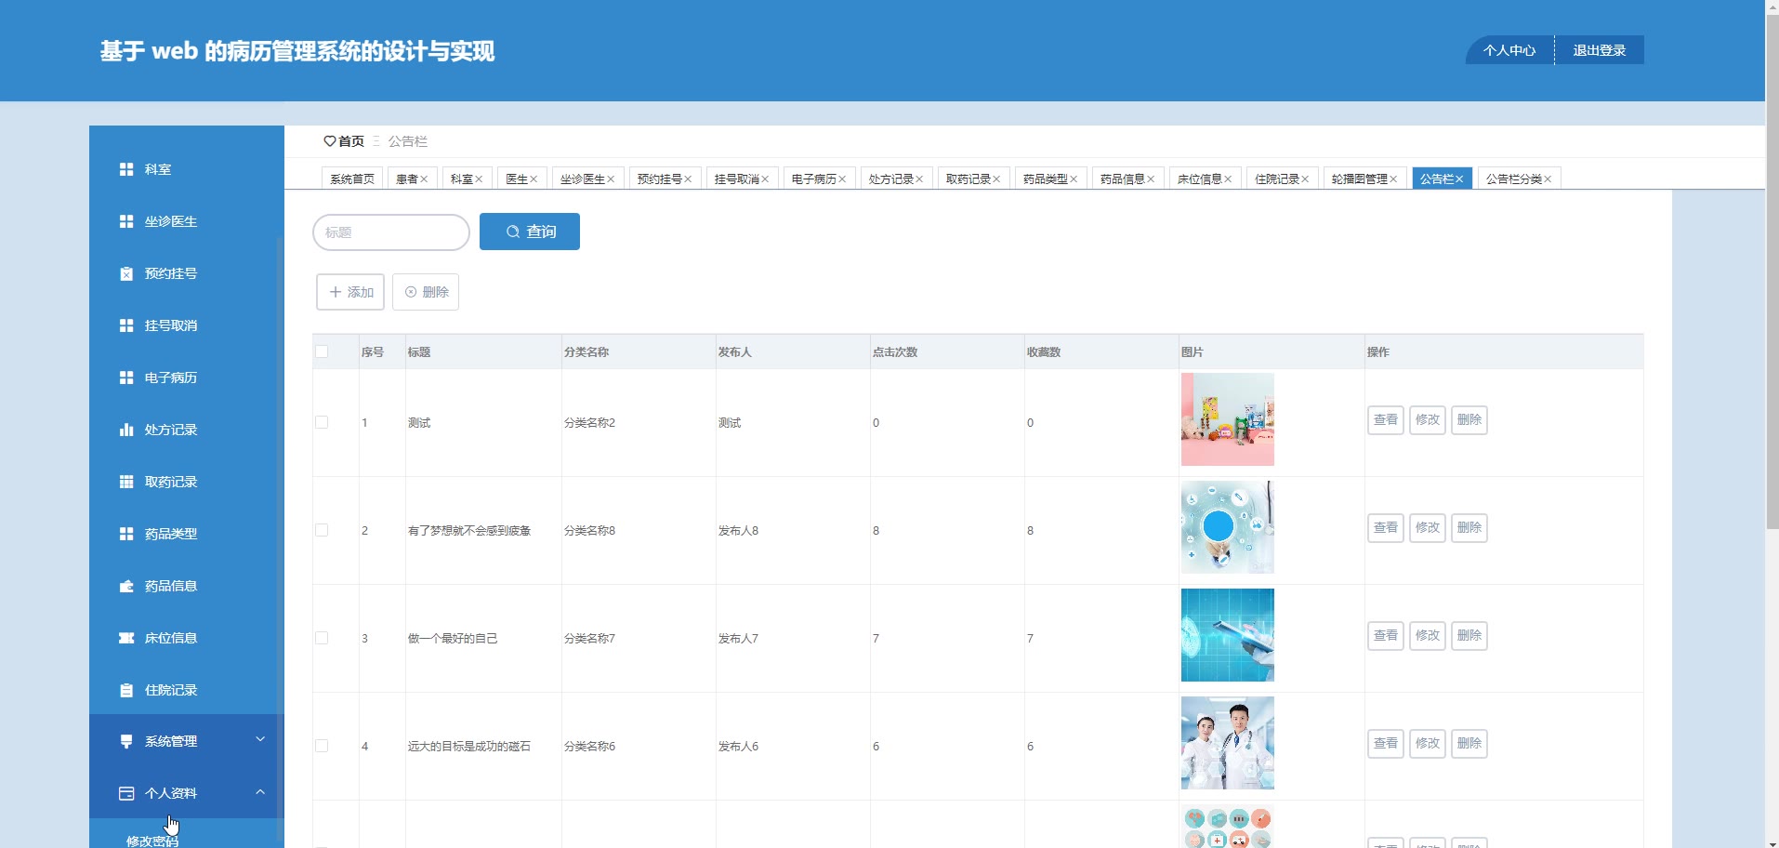The height and width of the screenshot is (848, 1779).
Task: Click the 添加 add button
Action: 350,292
